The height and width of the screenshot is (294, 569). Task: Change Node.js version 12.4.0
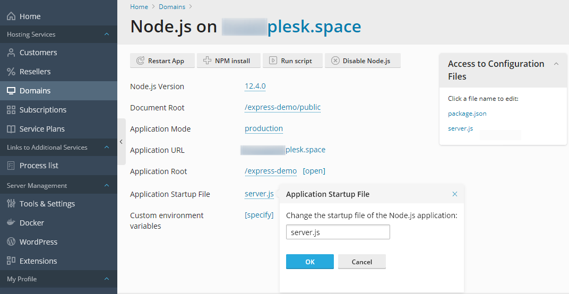tap(255, 87)
